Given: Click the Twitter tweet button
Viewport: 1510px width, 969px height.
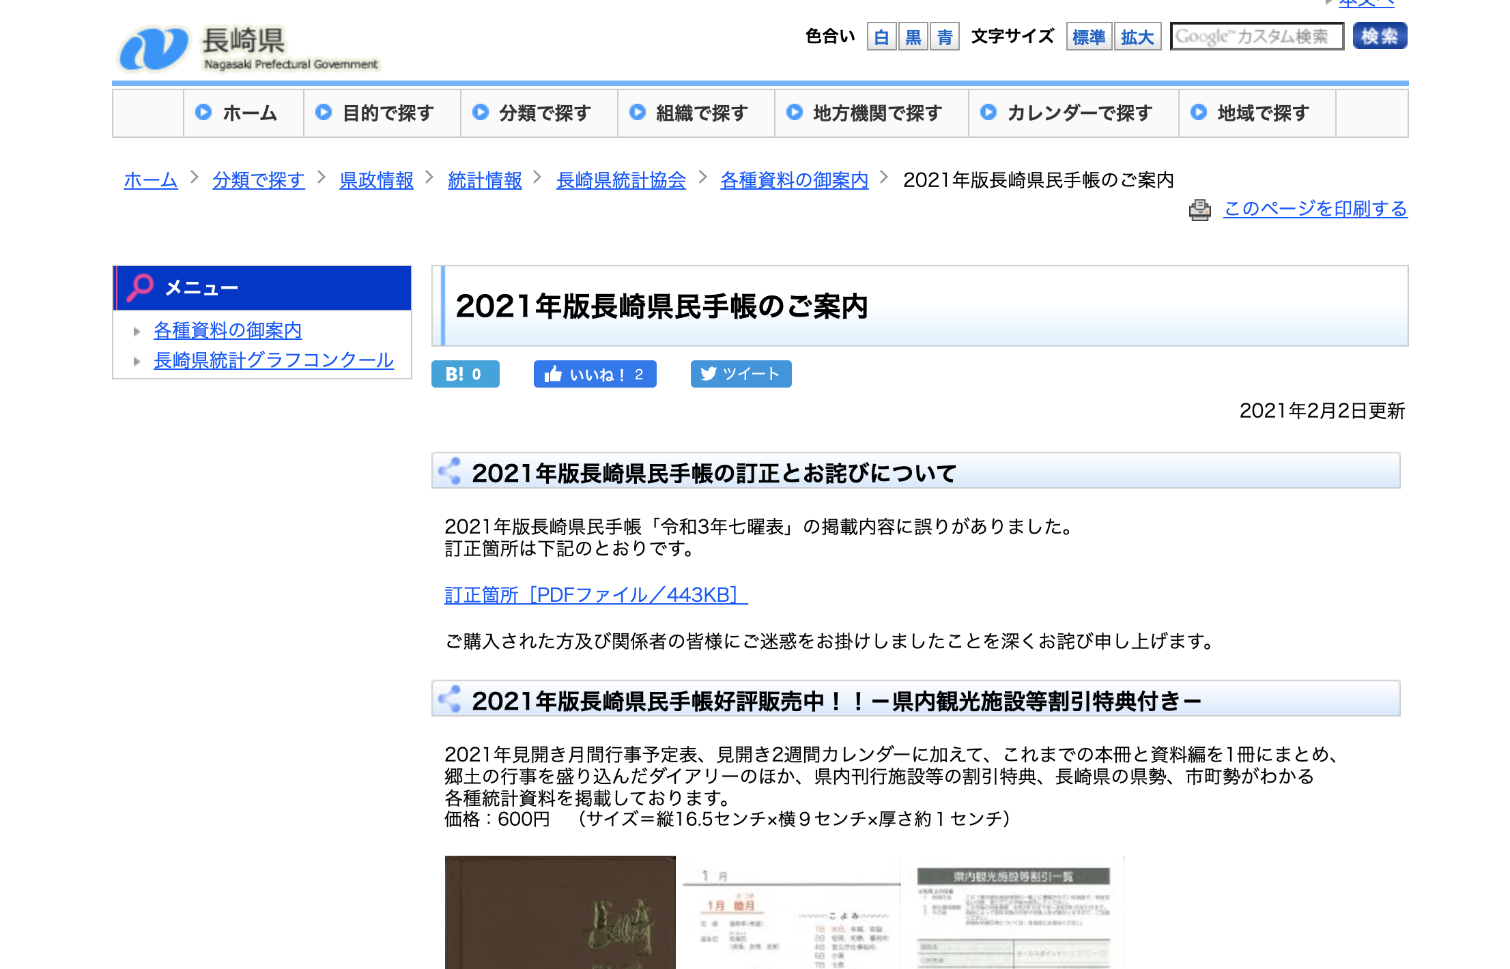Looking at the screenshot, I should pyautogui.click(x=741, y=374).
